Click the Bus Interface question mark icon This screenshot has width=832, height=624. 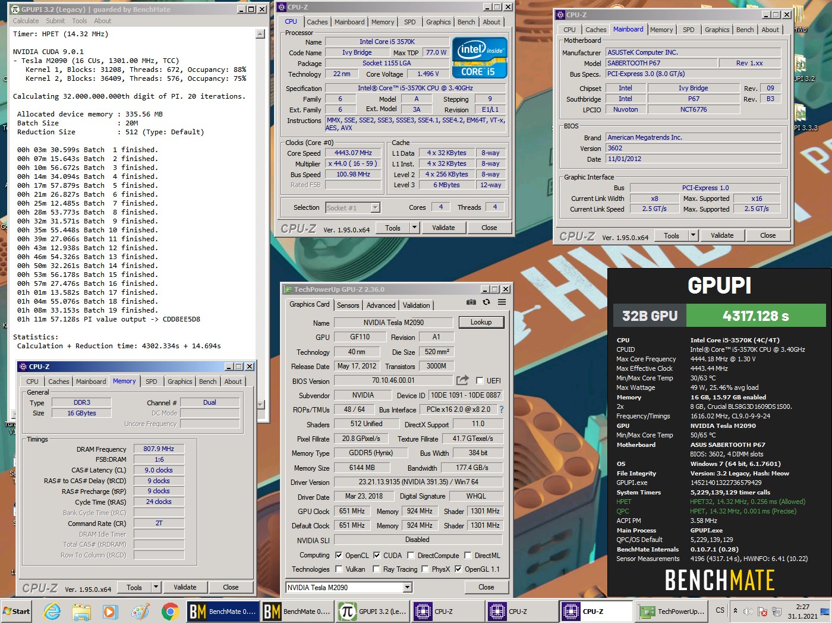click(x=502, y=409)
